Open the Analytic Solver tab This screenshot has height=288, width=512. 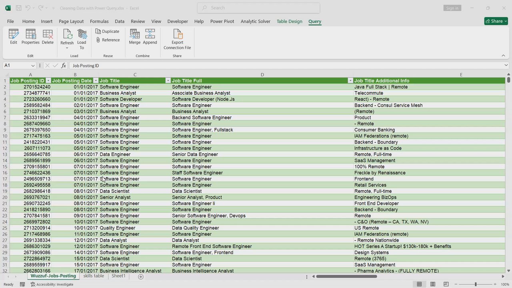tap(256, 21)
